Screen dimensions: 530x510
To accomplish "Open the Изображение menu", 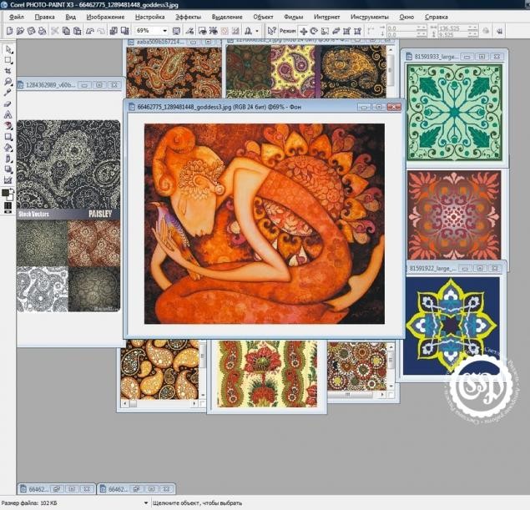I will coord(105,17).
